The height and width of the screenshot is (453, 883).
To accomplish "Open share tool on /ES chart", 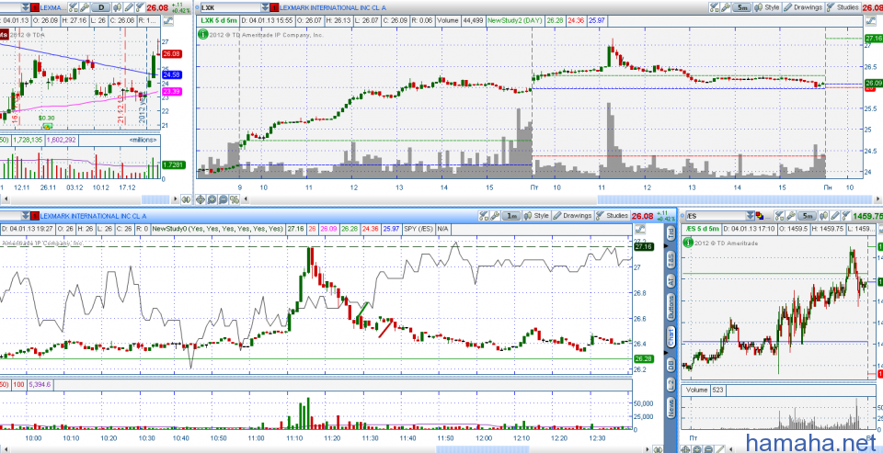I will coord(779,216).
